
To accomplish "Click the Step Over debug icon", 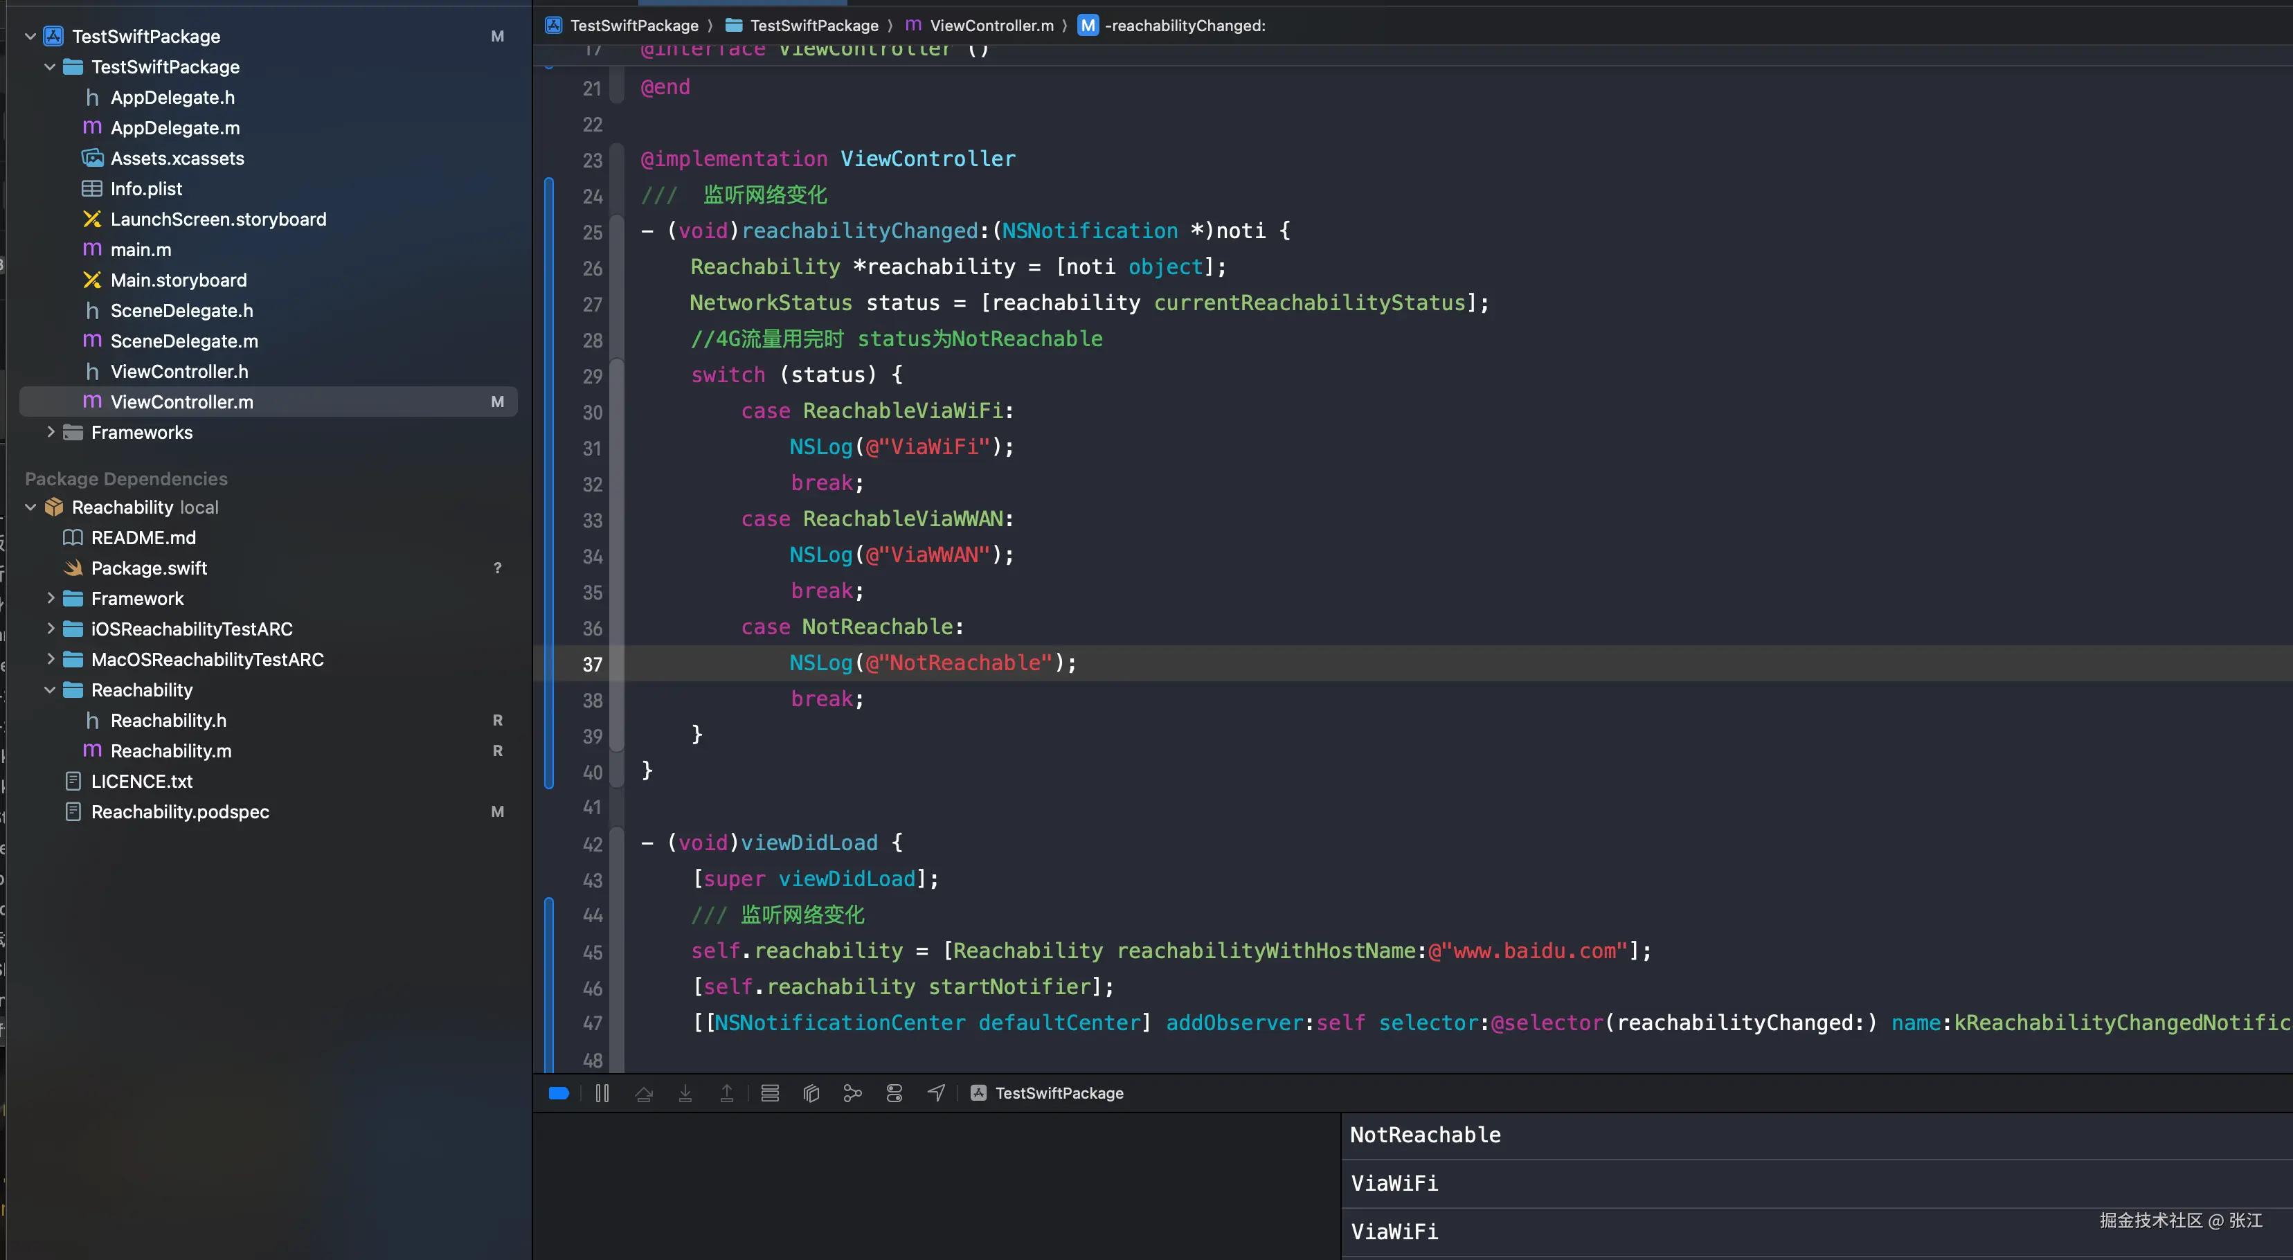I will click(644, 1092).
